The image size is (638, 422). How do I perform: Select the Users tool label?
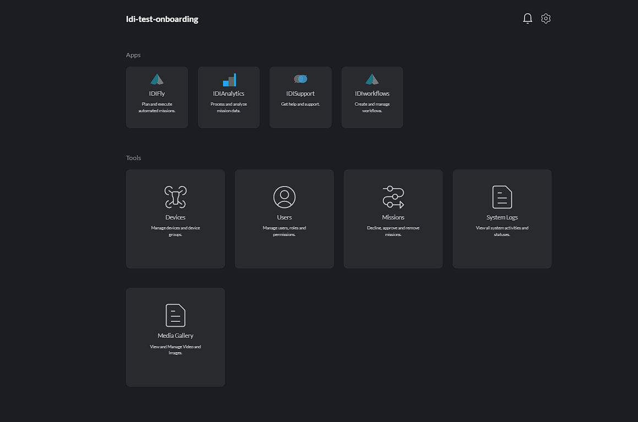click(284, 217)
